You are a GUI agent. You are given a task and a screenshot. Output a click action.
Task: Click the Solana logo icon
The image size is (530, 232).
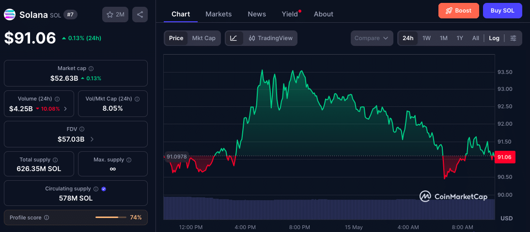(x=10, y=14)
